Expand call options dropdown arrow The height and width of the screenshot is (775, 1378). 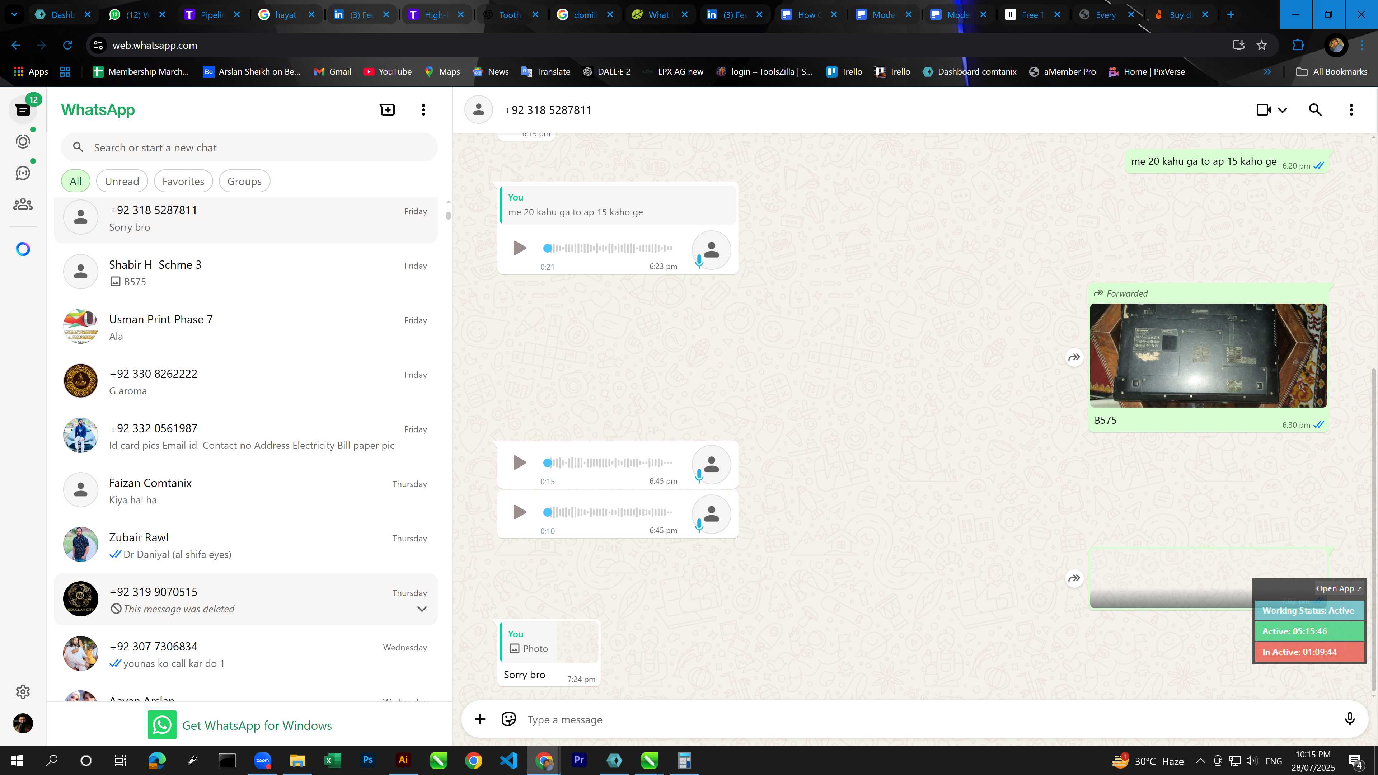(1282, 110)
